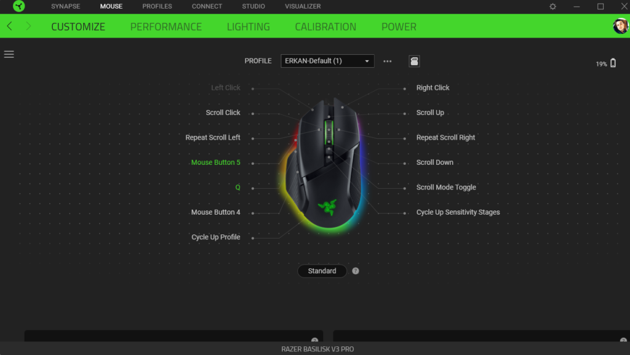Screen dimensions: 630x355
Task: Click the 19% battery indicator
Action: [606, 63]
